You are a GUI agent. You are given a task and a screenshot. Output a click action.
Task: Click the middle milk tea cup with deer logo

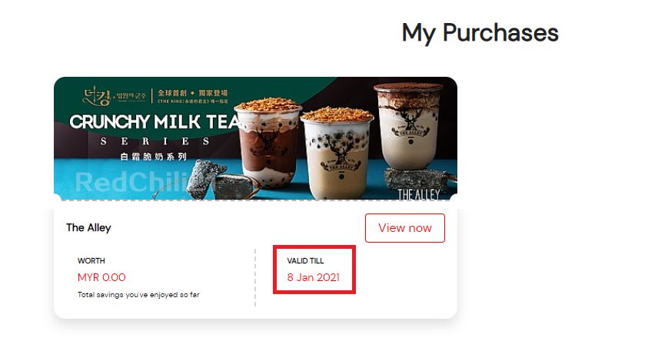pyautogui.click(x=337, y=154)
